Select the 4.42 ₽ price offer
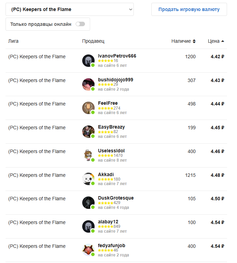Image resolution: width=237 pixels, height=263 pixels. click(217, 57)
